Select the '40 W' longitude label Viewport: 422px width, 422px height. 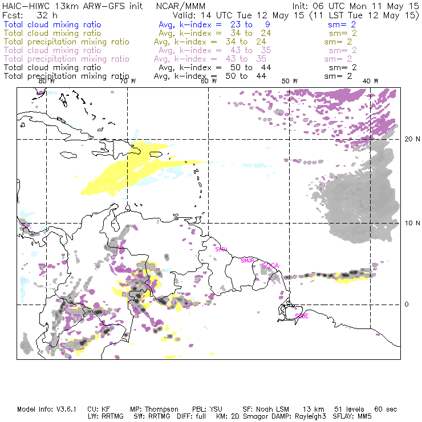click(x=370, y=81)
